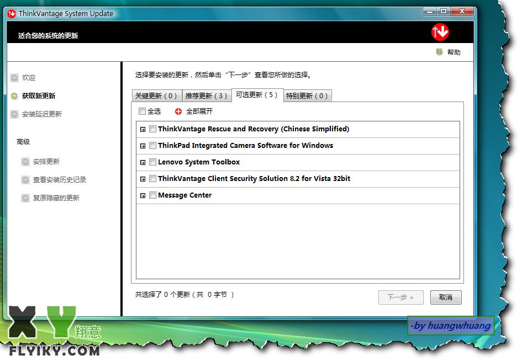Click the 取消 button
The image size is (522, 362).
pos(446,297)
